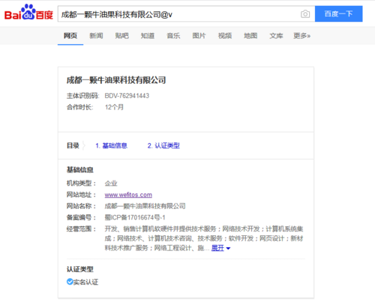Click the 基础信息 section heading

point(80,170)
